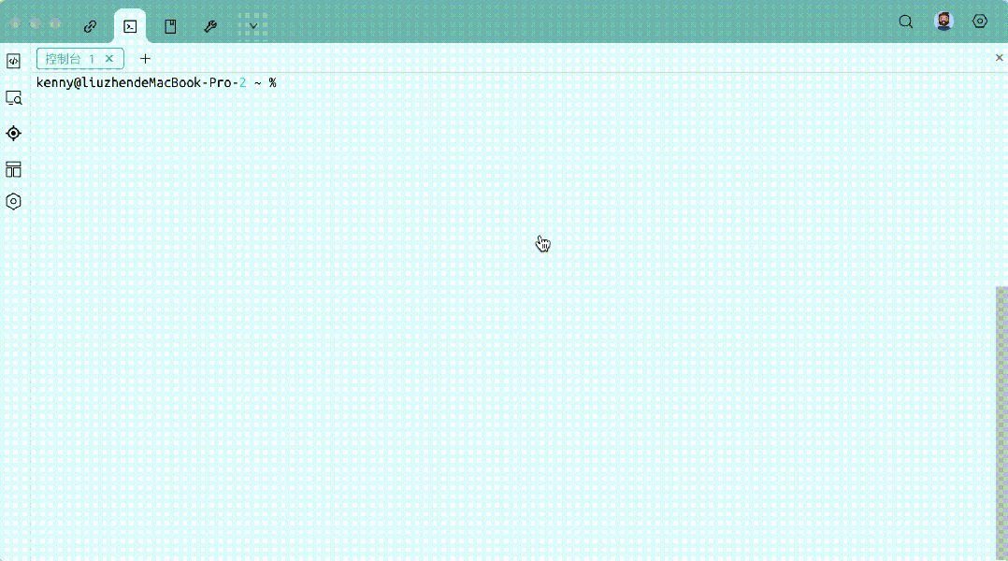Close the console panel with the right-side X
Viewport: 1008px width, 561px height.
[x=999, y=58]
